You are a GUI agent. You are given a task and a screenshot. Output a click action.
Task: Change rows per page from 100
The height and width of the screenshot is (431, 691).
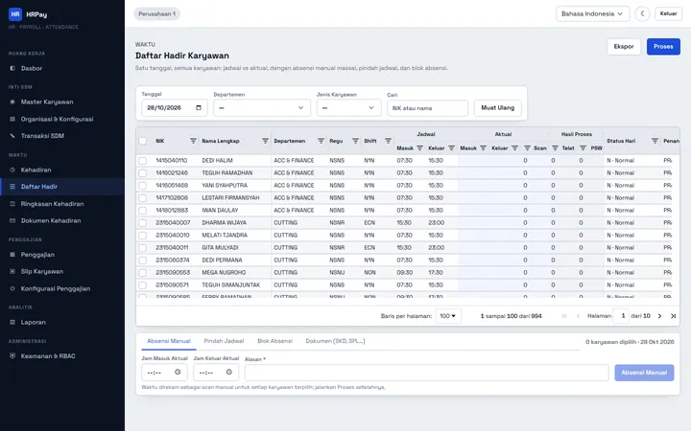pyautogui.click(x=448, y=316)
